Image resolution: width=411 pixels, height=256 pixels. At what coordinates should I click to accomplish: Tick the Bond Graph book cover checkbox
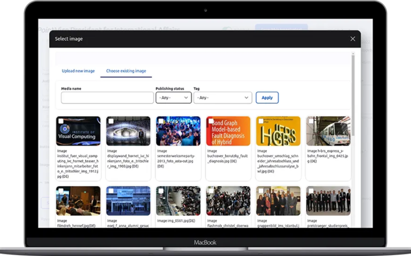point(211,121)
